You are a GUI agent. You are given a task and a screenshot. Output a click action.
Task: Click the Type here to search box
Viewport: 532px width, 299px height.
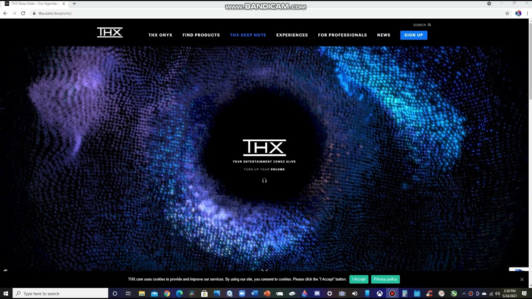(60, 294)
